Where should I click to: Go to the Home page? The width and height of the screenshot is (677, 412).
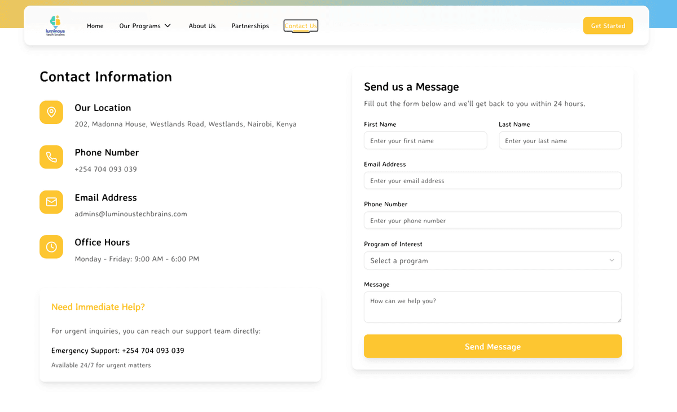(95, 26)
